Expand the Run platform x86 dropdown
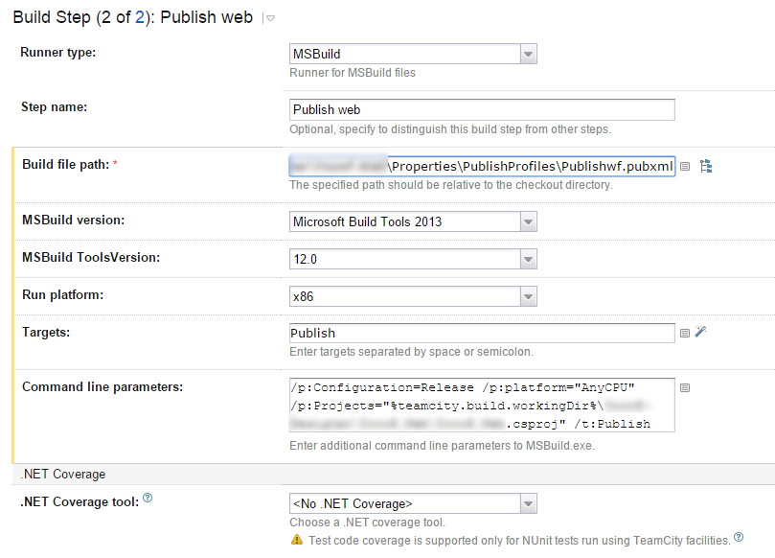This screenshot has width=775, height=558. [x=528, y=296]
